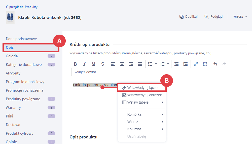
Task: Open bullet list style dropdown arrow
Action: click(x=156, y=64)
